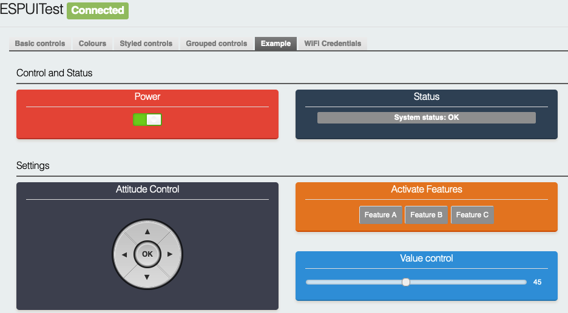Viewport: 568px width, 313px height.
Task: Click the OK center button on the pad
Action: [x=147, y=254]
